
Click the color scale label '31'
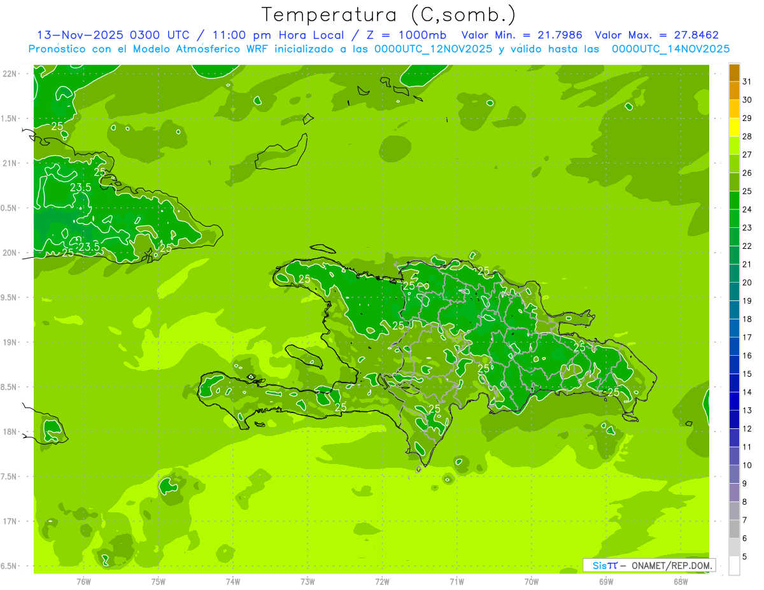(x=747, y=81)
